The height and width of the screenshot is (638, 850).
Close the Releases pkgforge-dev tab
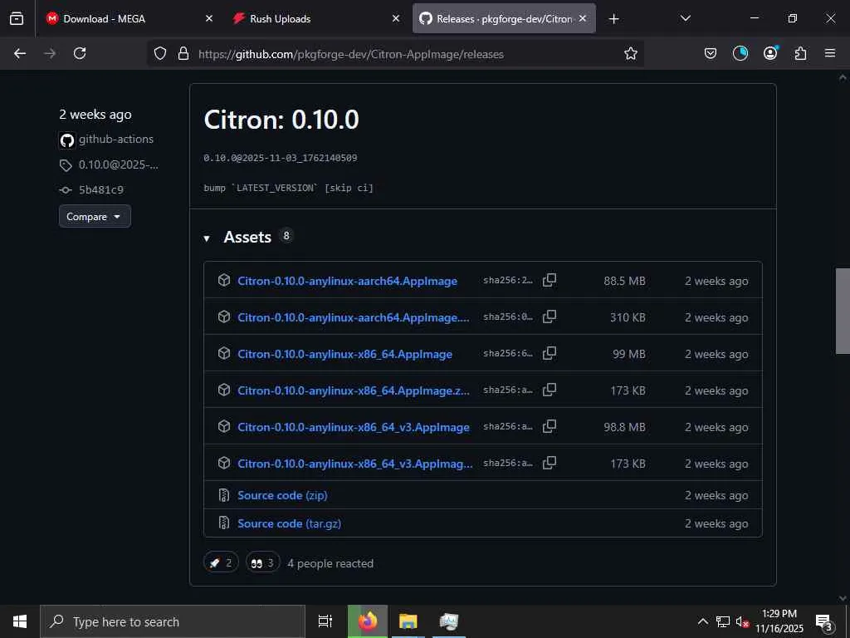[583, 19]
